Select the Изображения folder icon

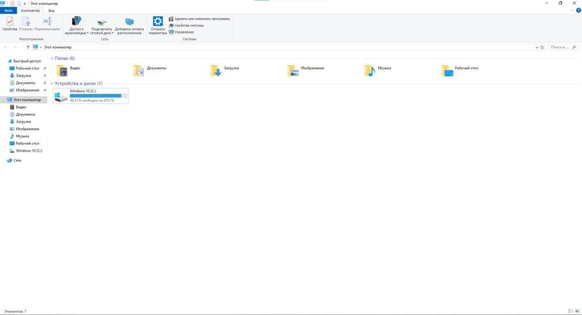(x=293, y=70)
